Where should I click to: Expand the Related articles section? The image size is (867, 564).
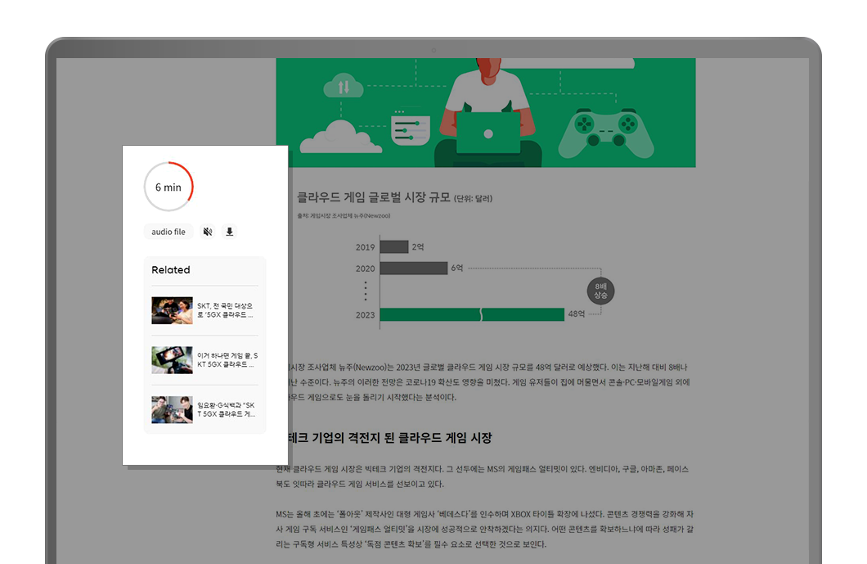169,269
